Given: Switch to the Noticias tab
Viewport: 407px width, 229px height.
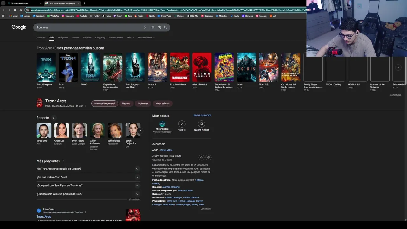Looking at the screenshot, I should (87, 38).
